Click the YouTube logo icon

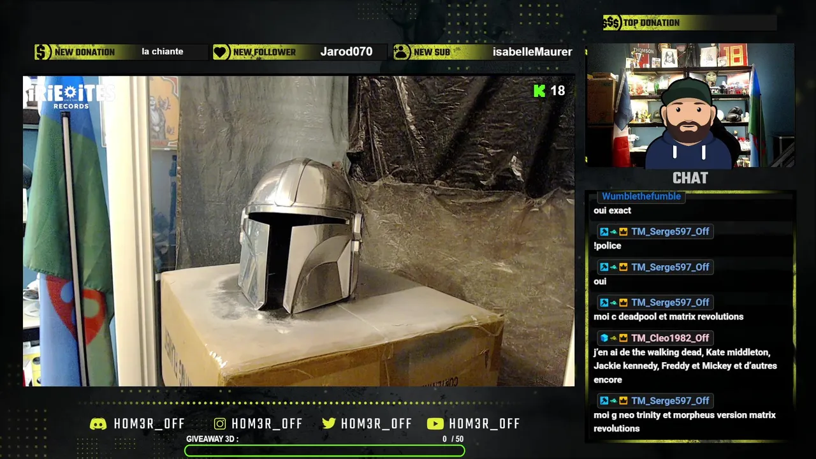435,424
